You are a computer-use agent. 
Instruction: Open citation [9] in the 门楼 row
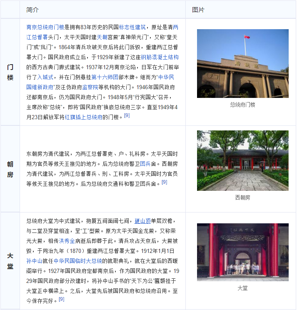click(x=127, y=115)
